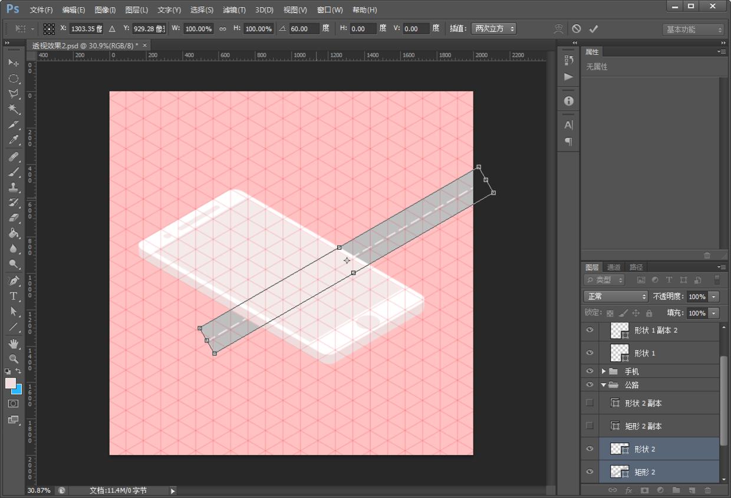
Task: Click the Zoom tool magnifier
Action: coord(13,358)
